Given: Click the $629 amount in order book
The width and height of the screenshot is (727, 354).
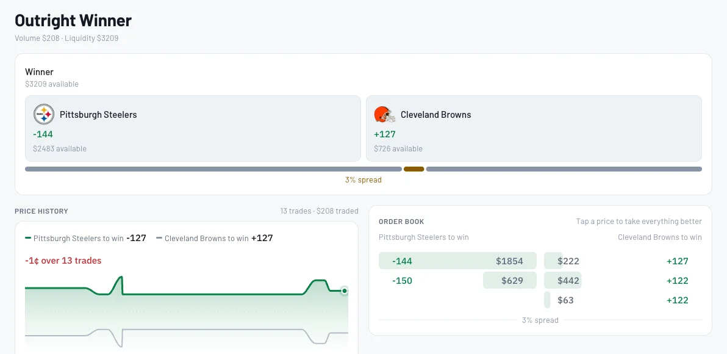Looking at the screenshot, I should (512, 280).
